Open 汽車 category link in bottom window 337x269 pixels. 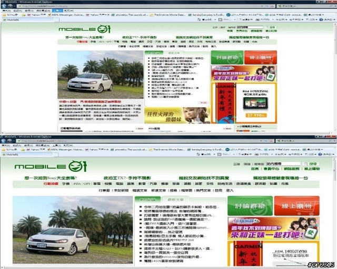click(x=153, y=184)
